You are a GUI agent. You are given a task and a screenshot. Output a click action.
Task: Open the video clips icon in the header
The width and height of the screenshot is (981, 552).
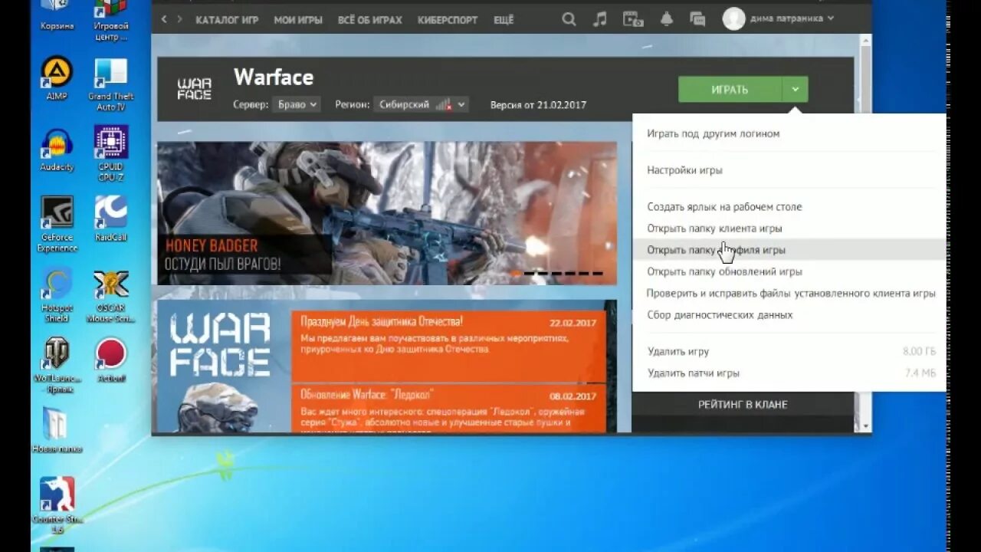click(633, 19)
